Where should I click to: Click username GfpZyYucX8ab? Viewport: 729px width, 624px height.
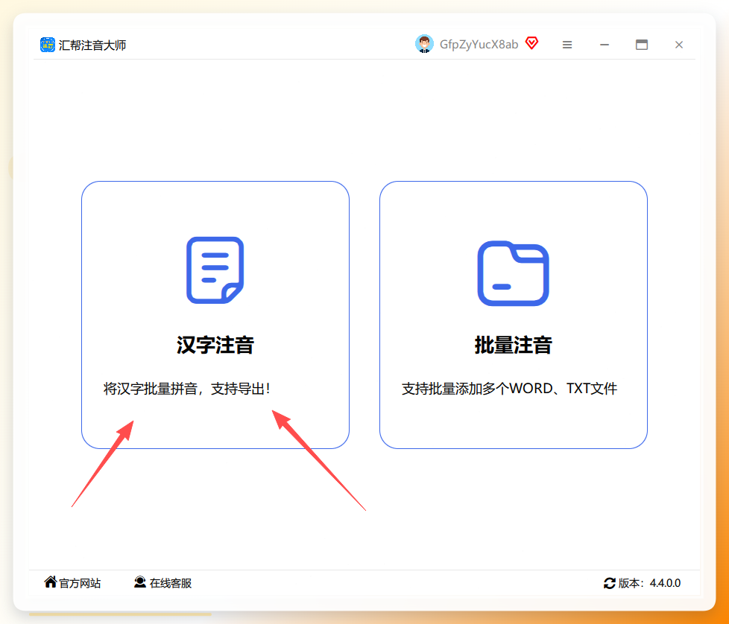point(479,45)
